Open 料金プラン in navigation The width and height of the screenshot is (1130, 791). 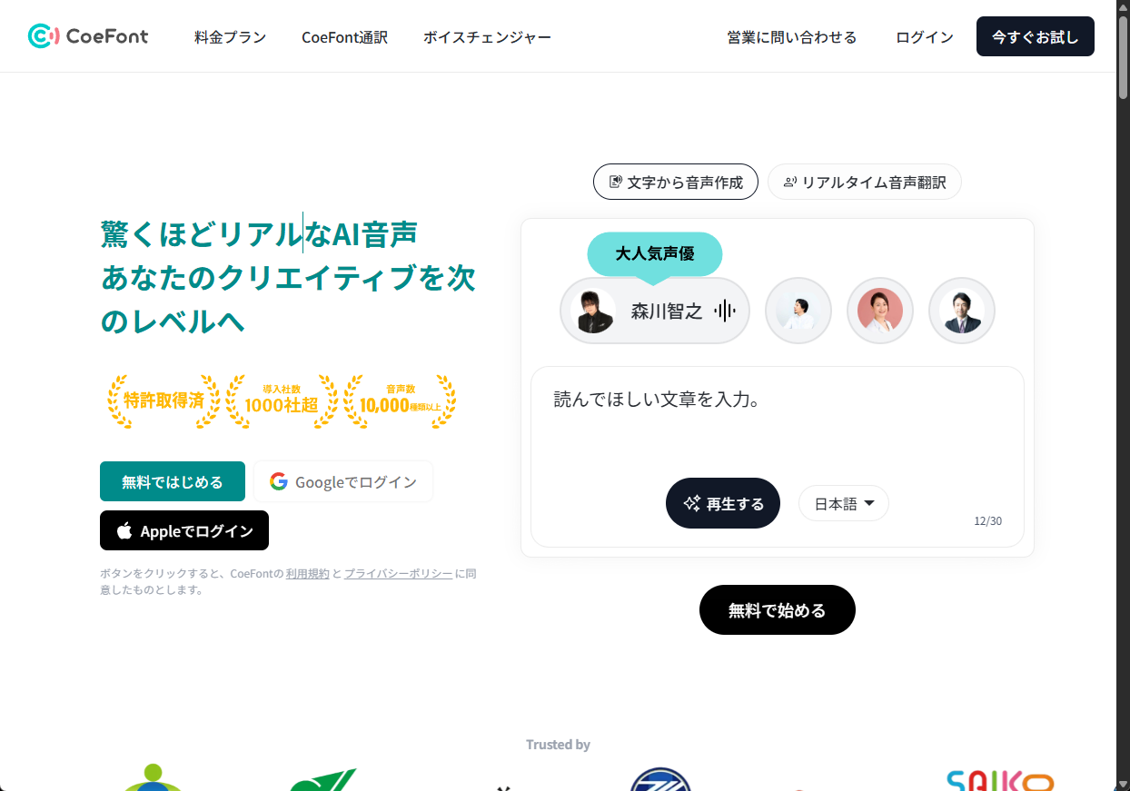click(x=230, y=37)
